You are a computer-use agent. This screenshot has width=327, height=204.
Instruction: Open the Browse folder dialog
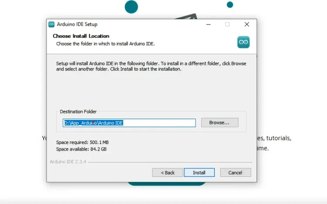tap(220, 123)
